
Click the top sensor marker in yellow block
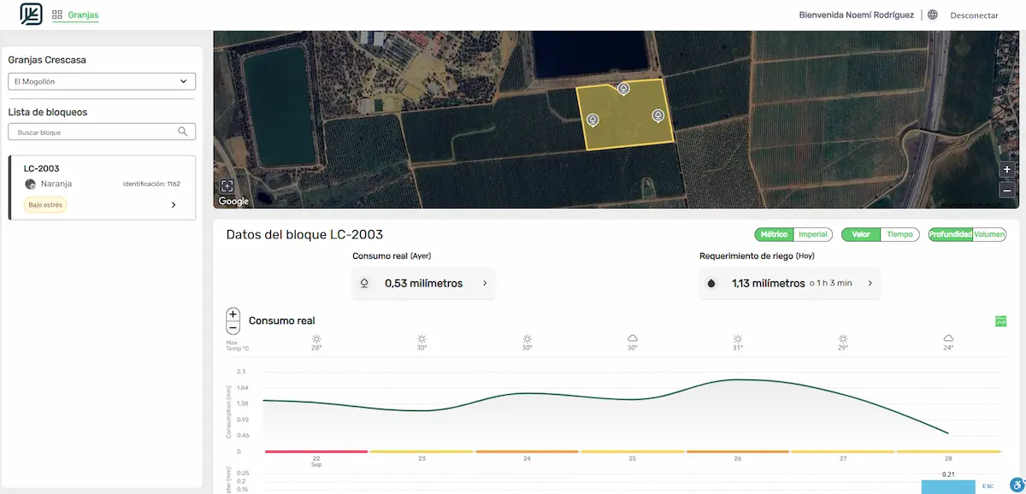[624, 89]
